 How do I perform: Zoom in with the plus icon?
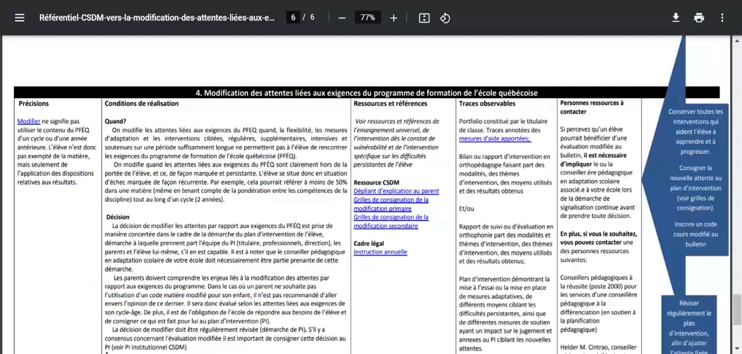[x=394, y=18]
